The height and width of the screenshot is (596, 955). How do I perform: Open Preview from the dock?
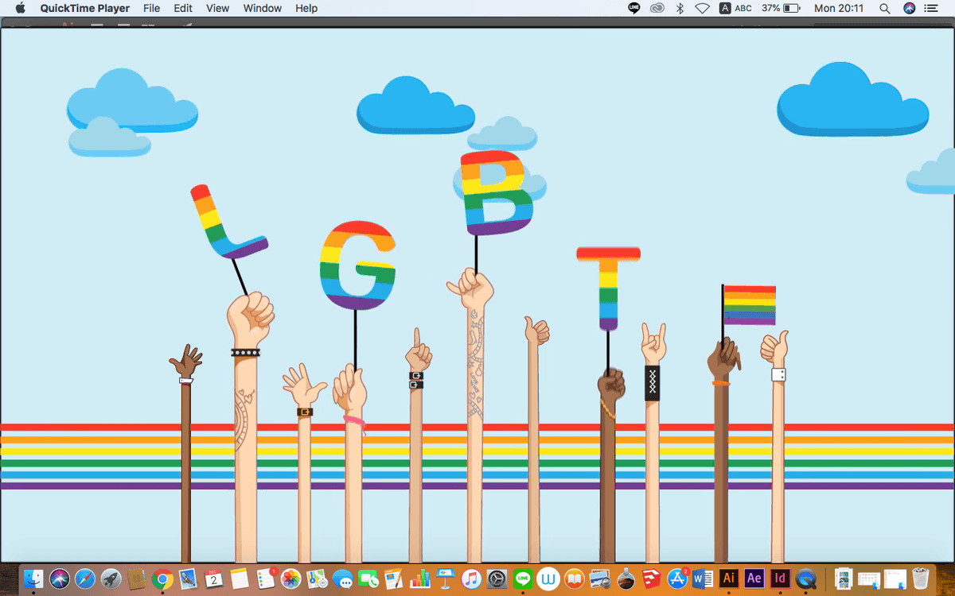click(600, 579)
